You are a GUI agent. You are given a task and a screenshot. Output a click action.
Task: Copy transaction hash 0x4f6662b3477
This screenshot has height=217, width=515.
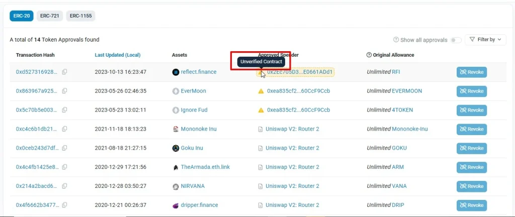pyautogui.click(x=65, y=205)
